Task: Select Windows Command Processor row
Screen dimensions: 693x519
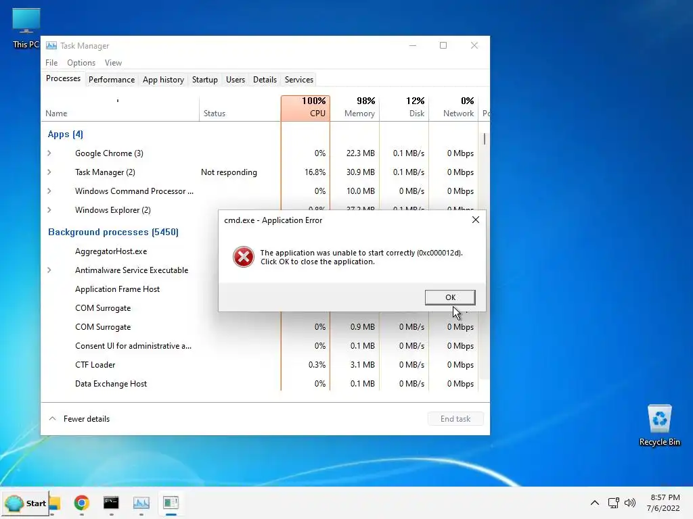Action: (261, 191)
